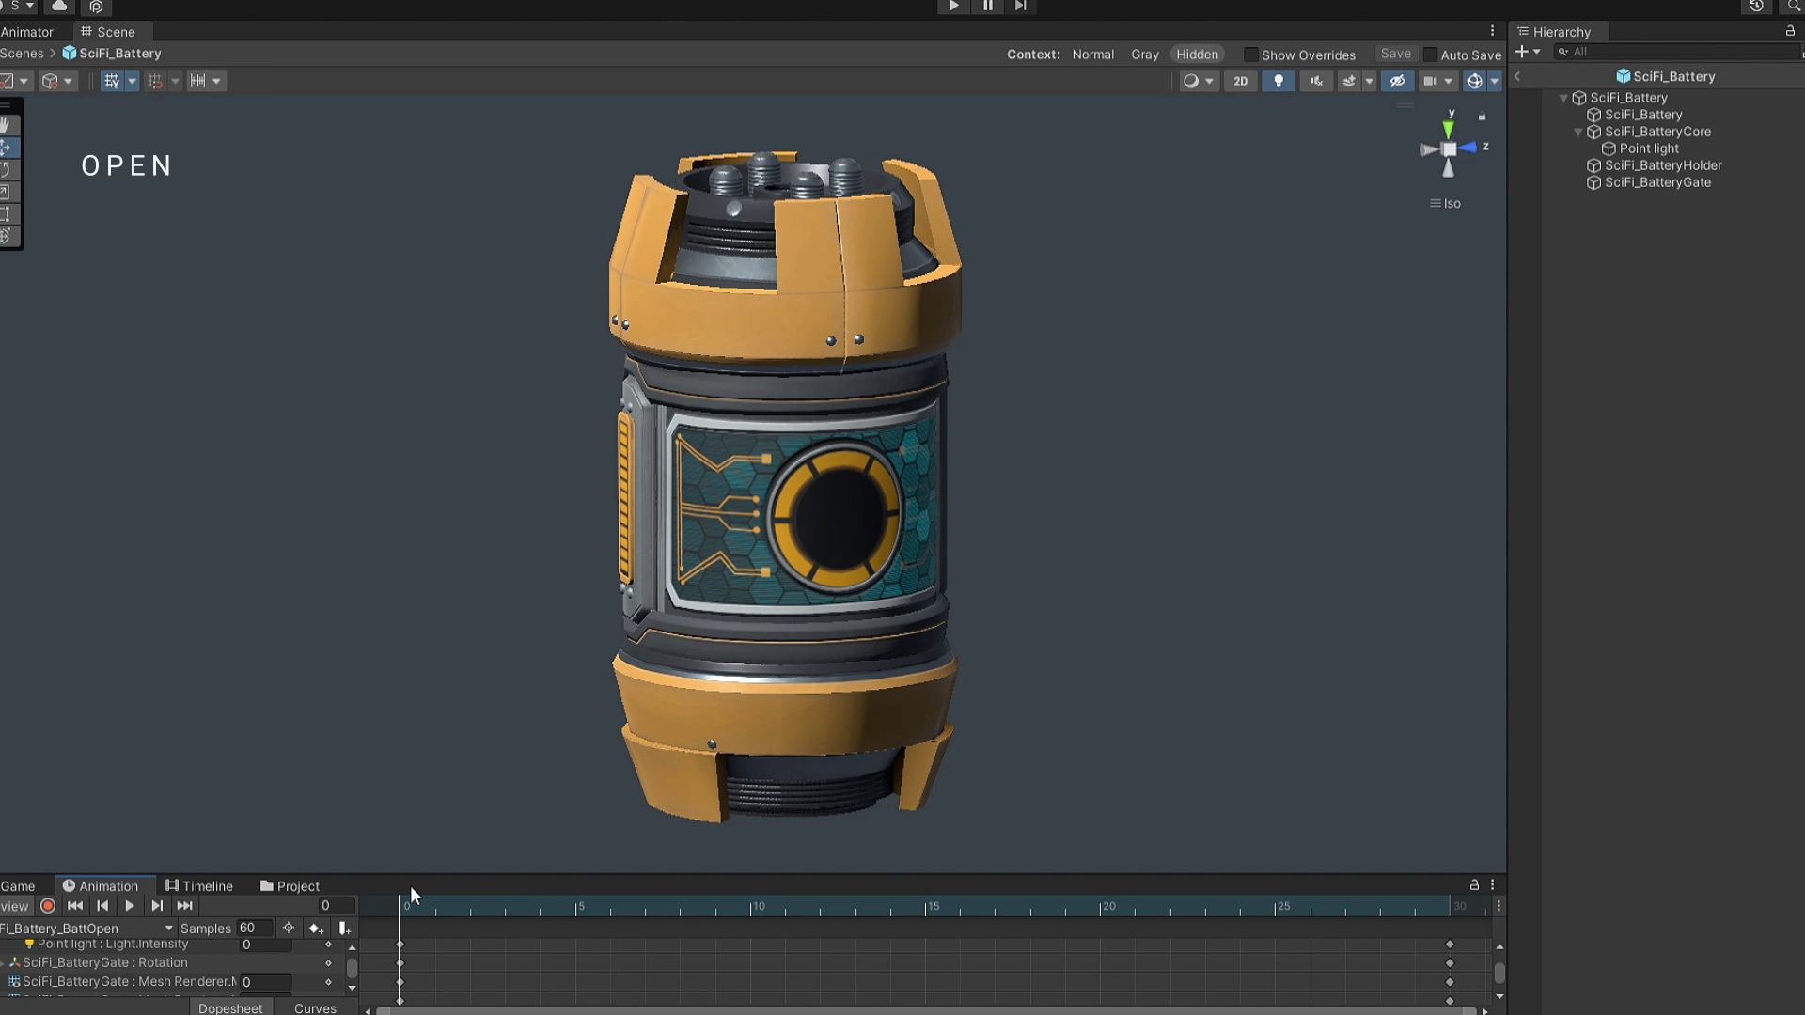
Task: Open the draw mode shading dropdown
Action: [1199, 81]
